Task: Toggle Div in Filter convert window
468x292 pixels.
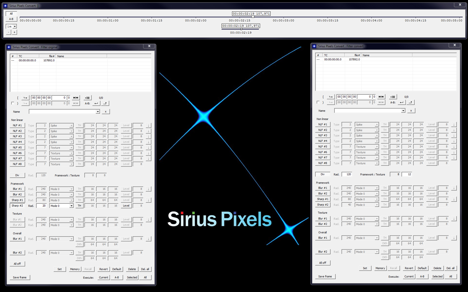Action: coord(323,174)
